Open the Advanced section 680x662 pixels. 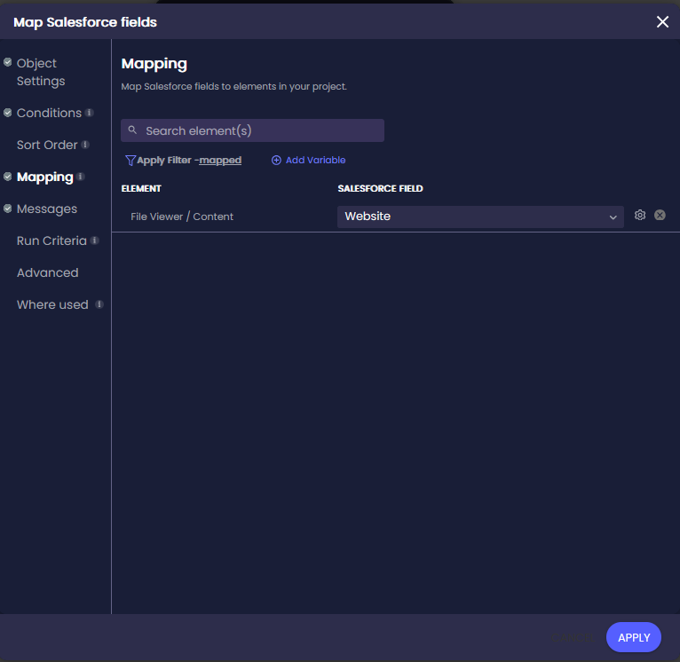pyautogui.click(x=48, y=272)
